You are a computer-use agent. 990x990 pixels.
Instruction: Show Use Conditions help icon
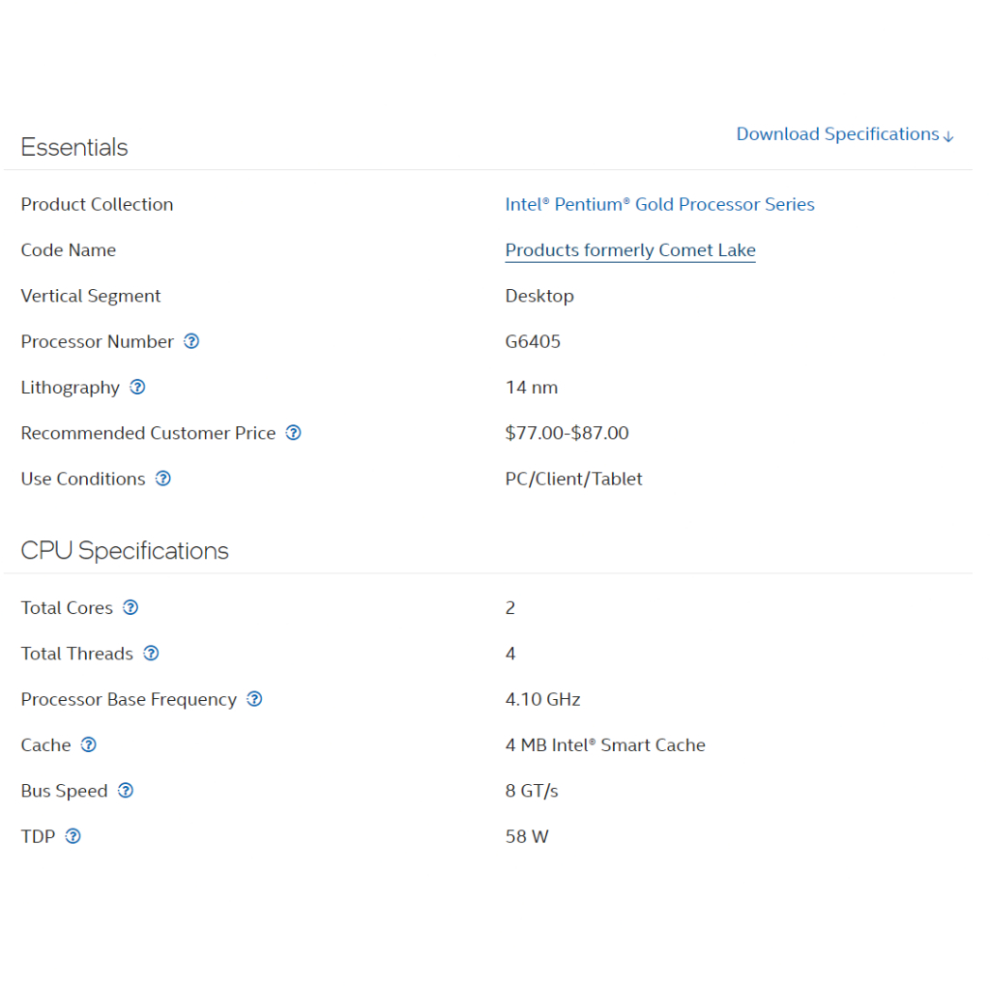(163, 479)
